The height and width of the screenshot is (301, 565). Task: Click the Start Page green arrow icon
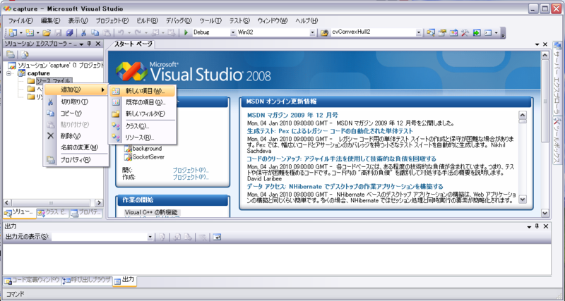pos(477,32)
